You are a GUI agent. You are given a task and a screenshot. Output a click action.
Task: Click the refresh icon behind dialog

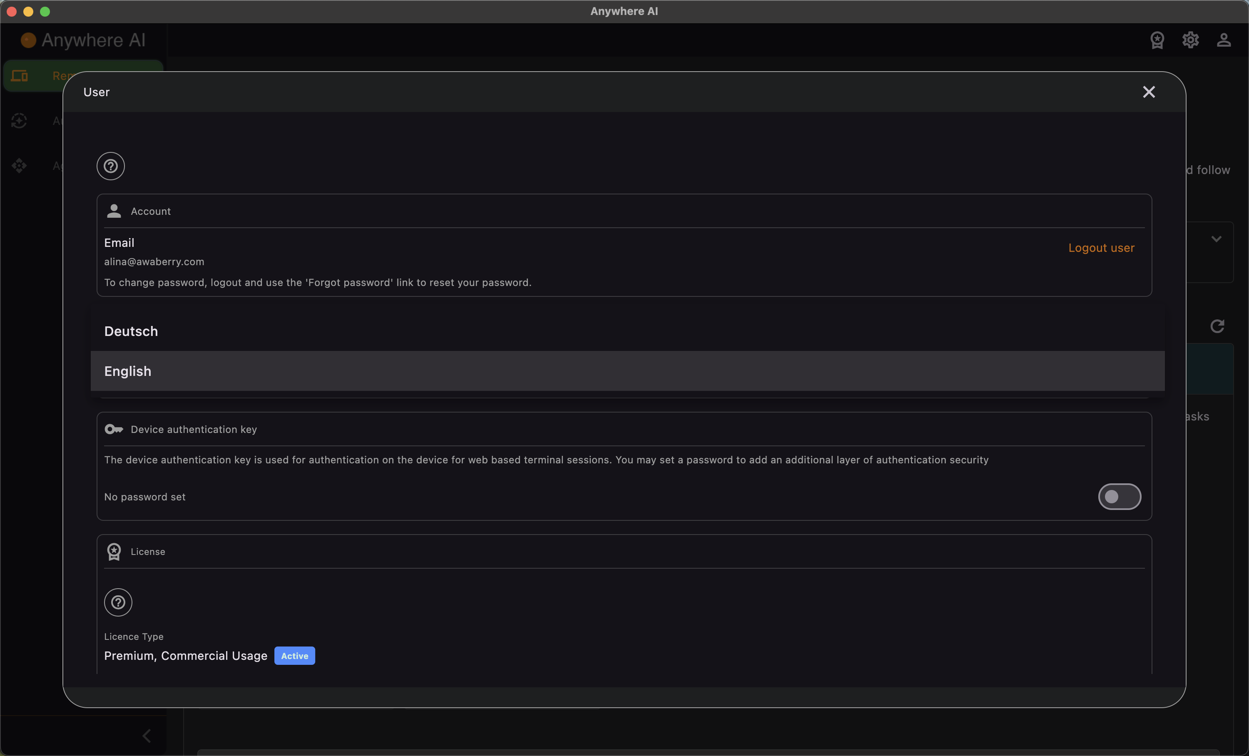tap(1217, 326)
